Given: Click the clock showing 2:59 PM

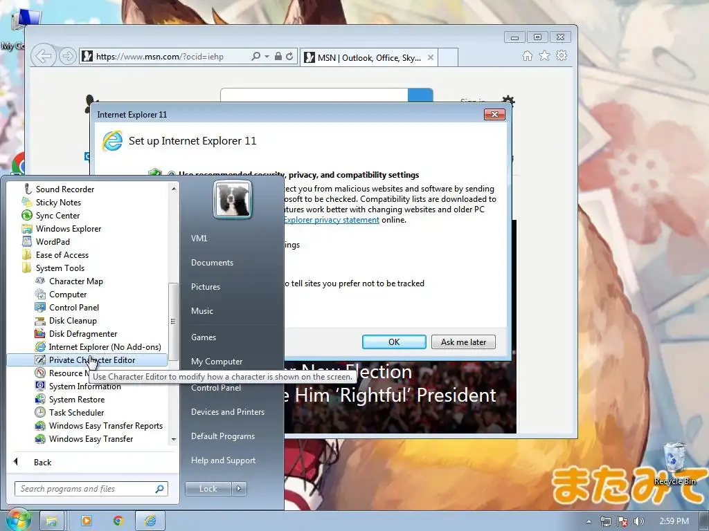Looking at the screenshot, I should click(674, 521).
